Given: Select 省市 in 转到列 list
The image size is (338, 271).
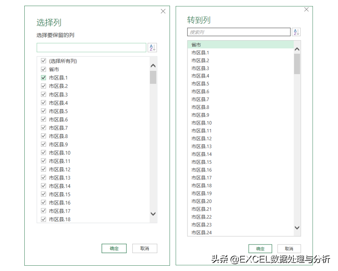Looking at the screenshot, I should (x=241, y=45).
